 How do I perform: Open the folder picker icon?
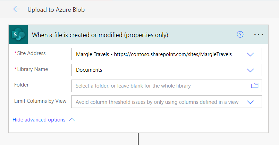(255, 85)
